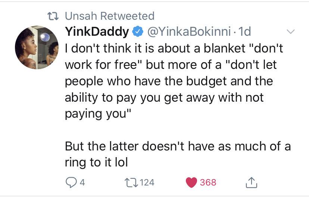Click the tweet text starting "I don't think"
Image resolution: width=309 pixels, height=197 pixels.
[174, 81]
